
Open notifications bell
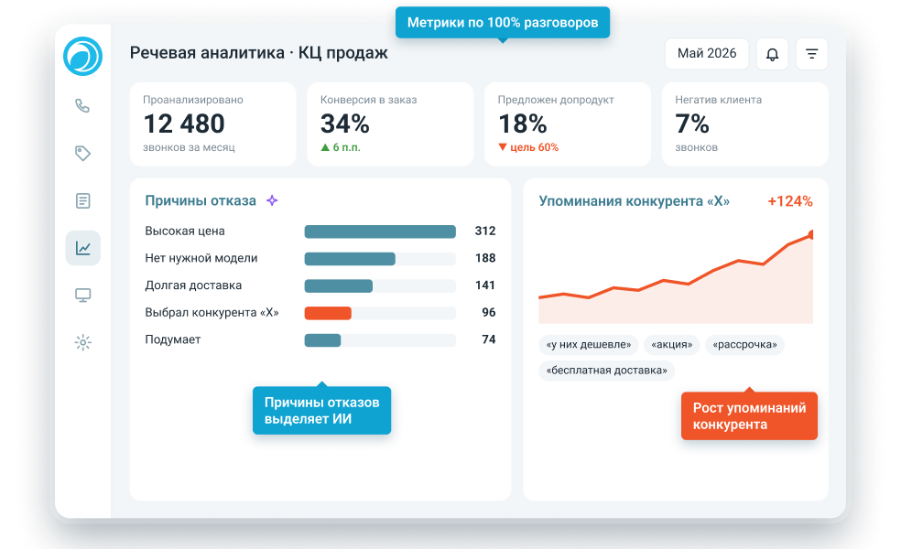[772, 54]
